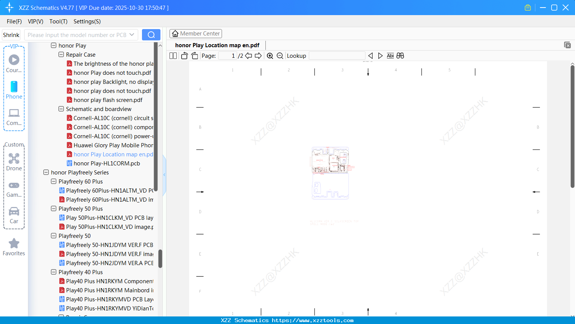Open honor Play does not touch.pdf (capital P)

(x=112, y=73)
